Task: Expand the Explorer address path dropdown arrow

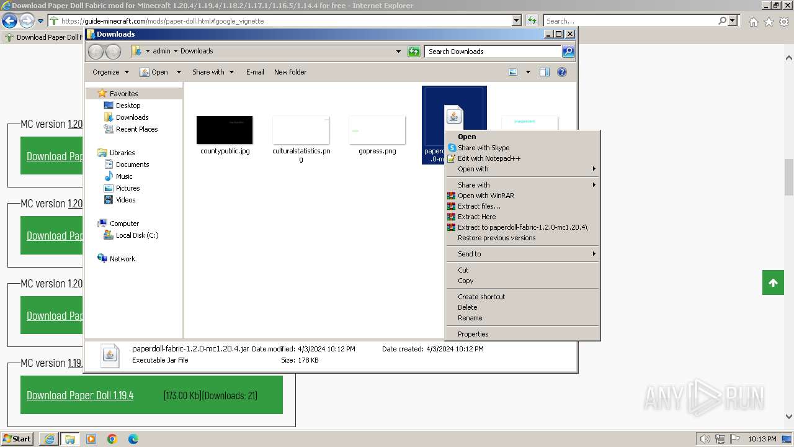Action: pyautogui.click(x=398, y=52)
